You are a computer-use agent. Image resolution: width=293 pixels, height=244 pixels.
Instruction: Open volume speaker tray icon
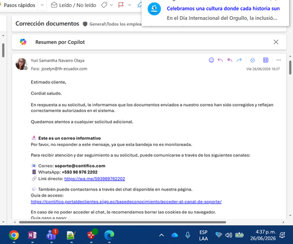click(x=229, y=235)
